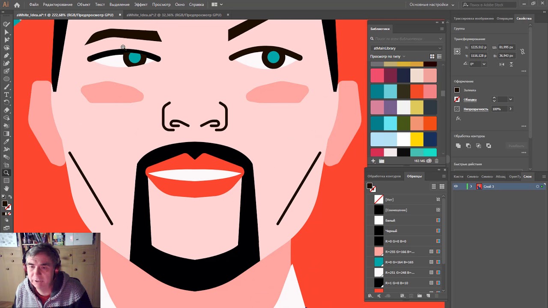
Task: Open Основные настройки workspace dropdown
Action: pos(432,5)
